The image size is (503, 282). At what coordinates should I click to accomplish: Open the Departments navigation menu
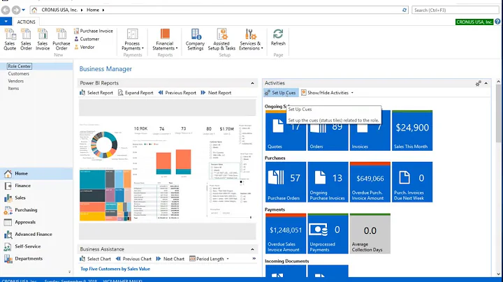36,258
